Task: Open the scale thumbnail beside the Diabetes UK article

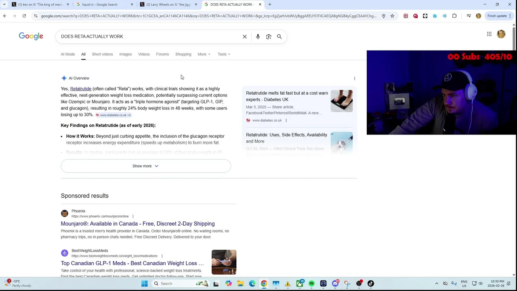Action: pyautogui.click(x=342, y=101)
